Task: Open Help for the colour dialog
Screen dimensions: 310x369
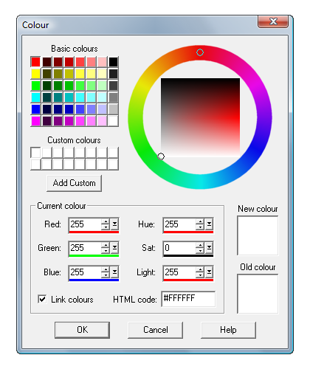Action: (228, 330)
